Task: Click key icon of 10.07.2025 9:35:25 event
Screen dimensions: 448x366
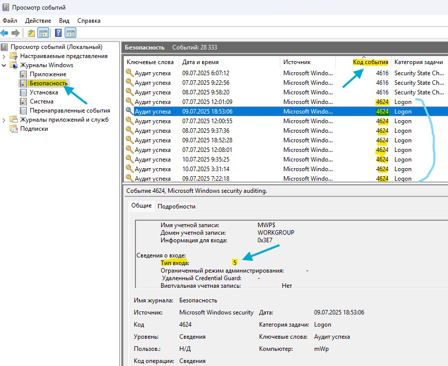Action: tap(130, 159)
